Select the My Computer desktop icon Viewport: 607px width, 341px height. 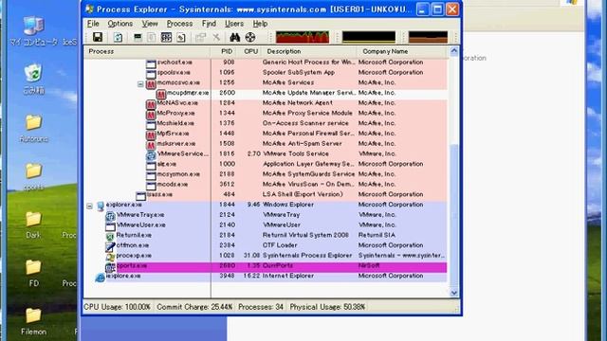[x=34, y=26]
